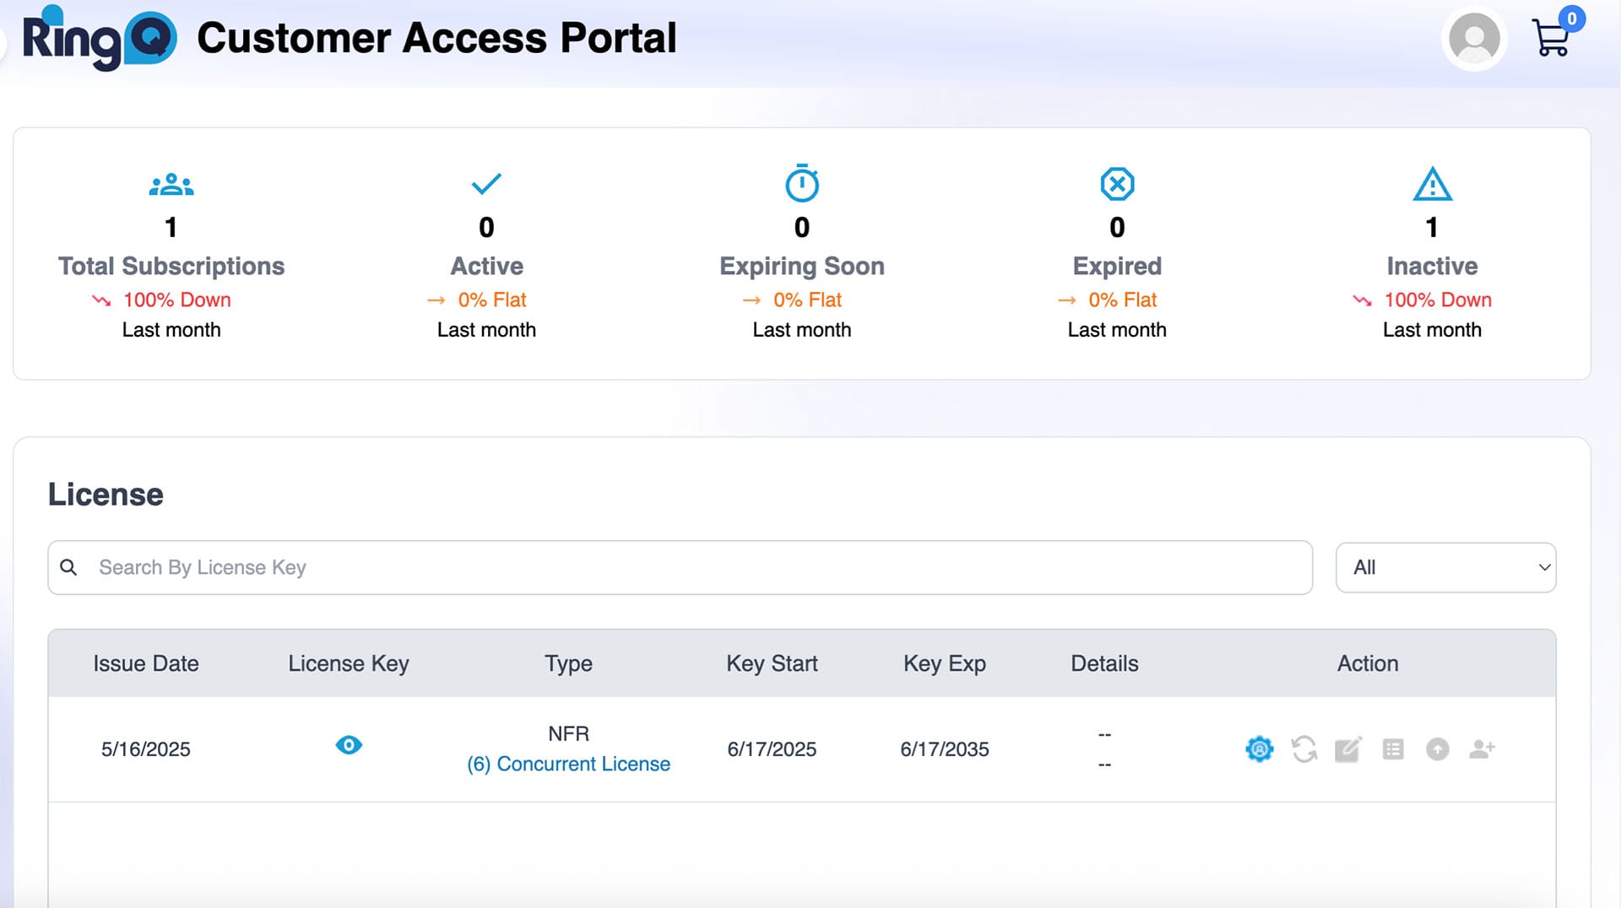Click the Key Exp column header
Viewport: 1621px width, 908px height.
coord(944,663)
